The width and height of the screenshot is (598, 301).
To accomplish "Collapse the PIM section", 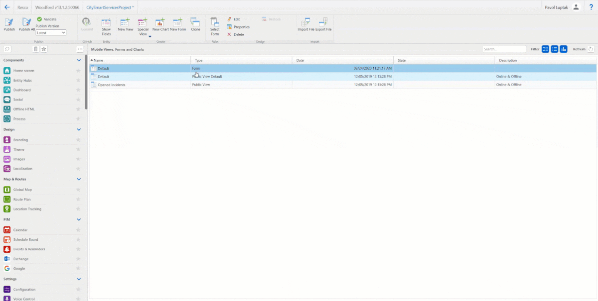I will [79, 219].
